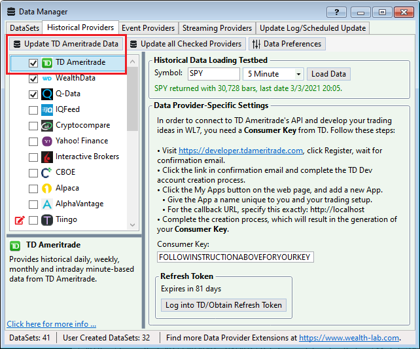Enable the IQFeed checkbox
This screenshot has width=420, height=349.
tap(33, 110)
